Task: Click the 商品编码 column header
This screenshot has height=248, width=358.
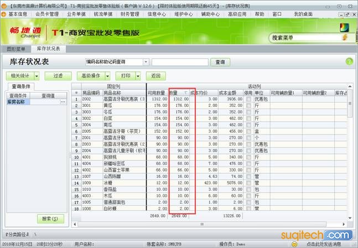Action: tap(91, 93)
